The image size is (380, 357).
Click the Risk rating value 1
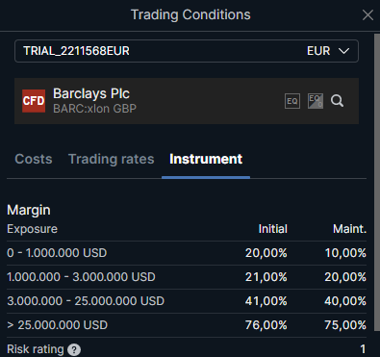click(x=363, y=349)
